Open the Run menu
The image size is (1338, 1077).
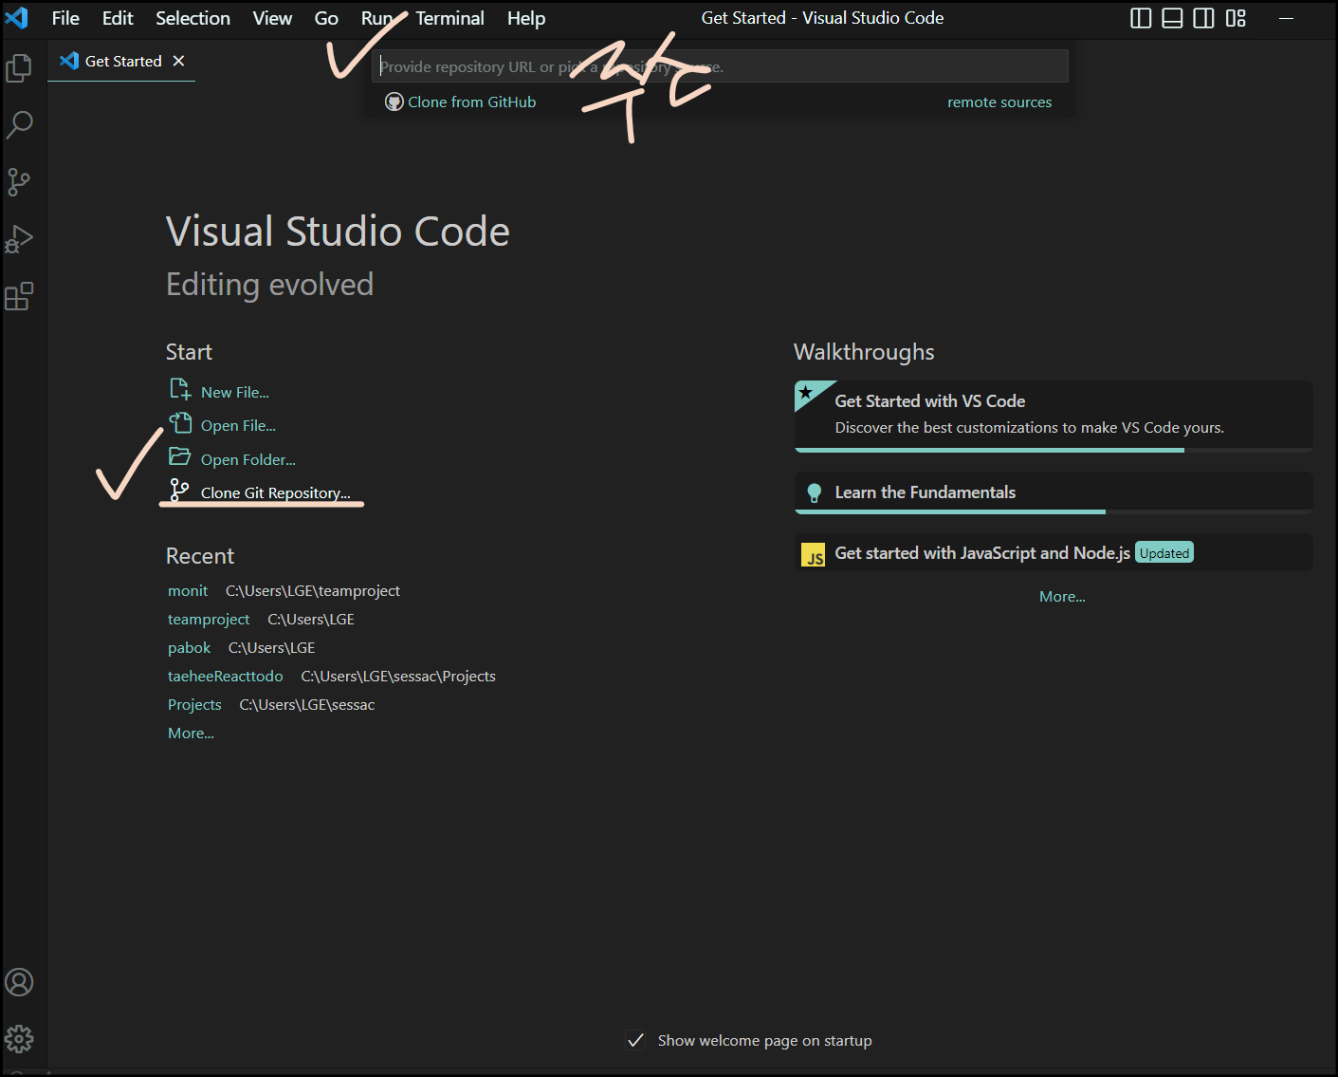click(377, 18)
